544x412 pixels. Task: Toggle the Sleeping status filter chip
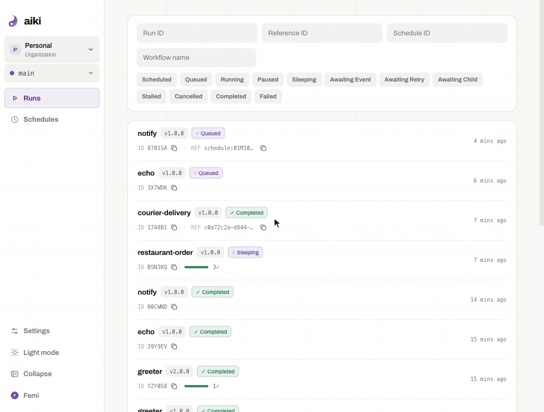304,80
